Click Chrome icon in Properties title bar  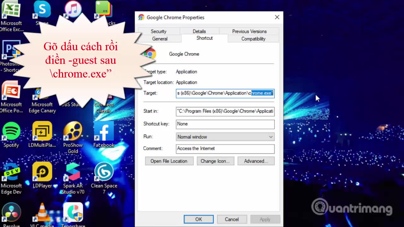point(141,17)
